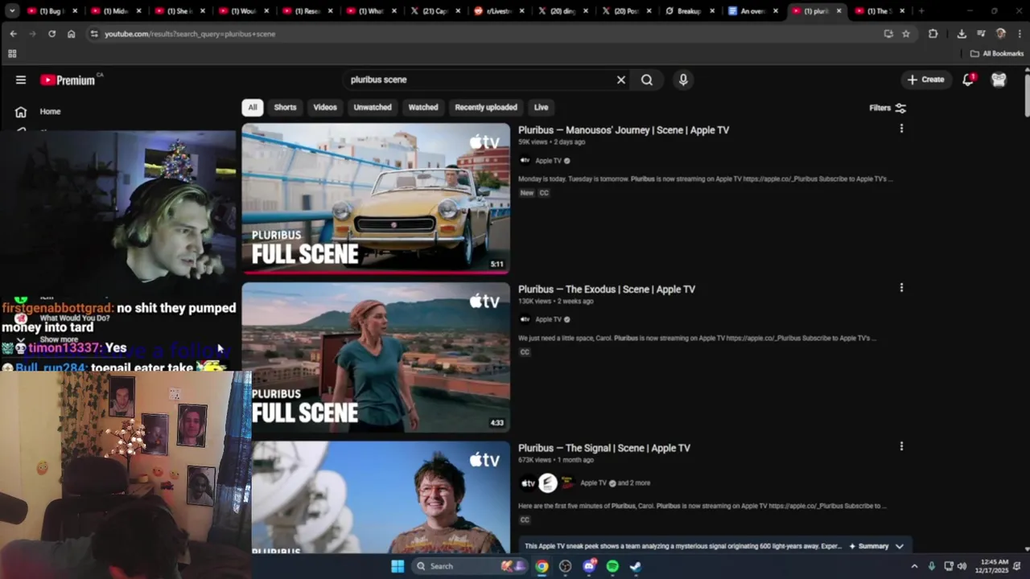The height and width of the screenshot is (579, 1030).
Task: Click the YouTube Premium logo
Action: coord(68,80)
